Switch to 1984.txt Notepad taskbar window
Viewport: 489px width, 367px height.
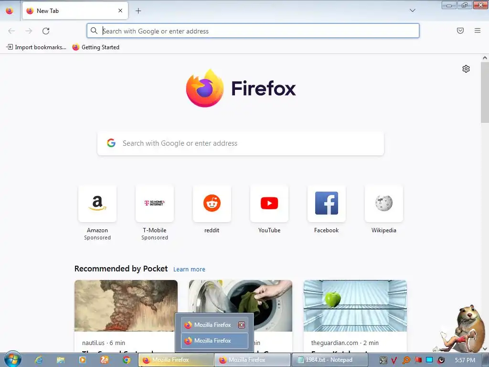click(x=330, y=360)
